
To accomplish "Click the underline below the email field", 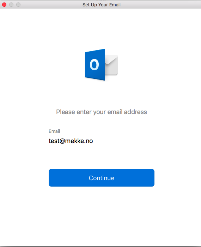I will click(x=102, y=149).
